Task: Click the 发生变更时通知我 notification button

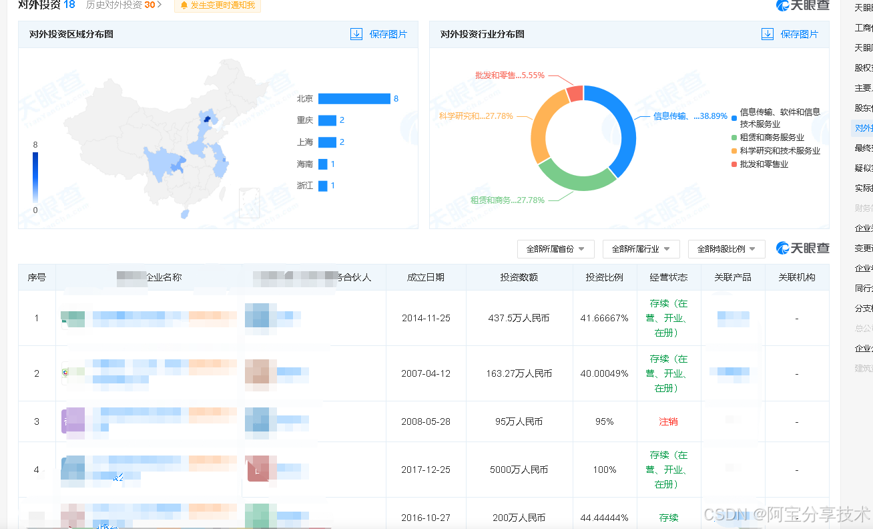Action: click(218, 5)
